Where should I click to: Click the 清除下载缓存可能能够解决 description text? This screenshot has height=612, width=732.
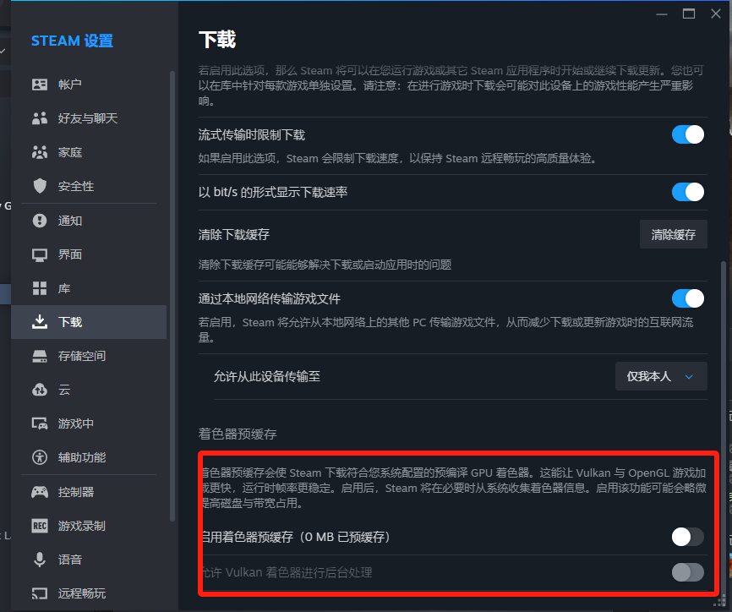[x=325, y=265]
